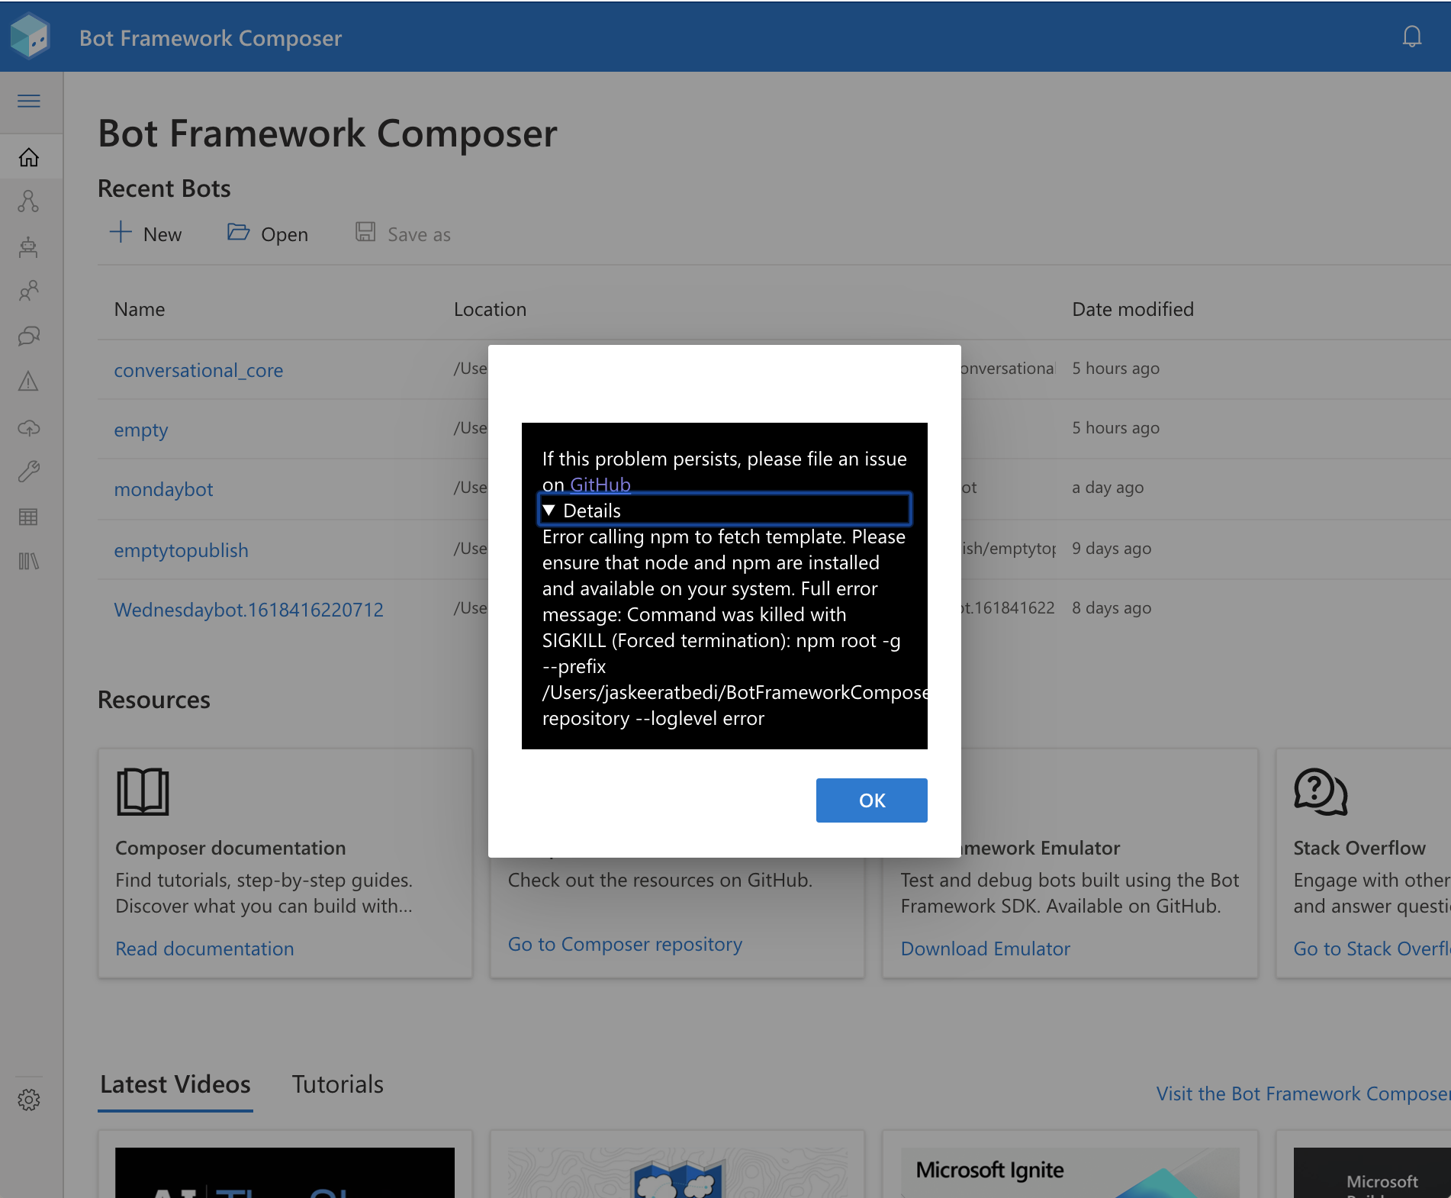This screenshot has width=1451, height=1198.
Task: Click the Save as toolbar item
Action: pos(403,233)
